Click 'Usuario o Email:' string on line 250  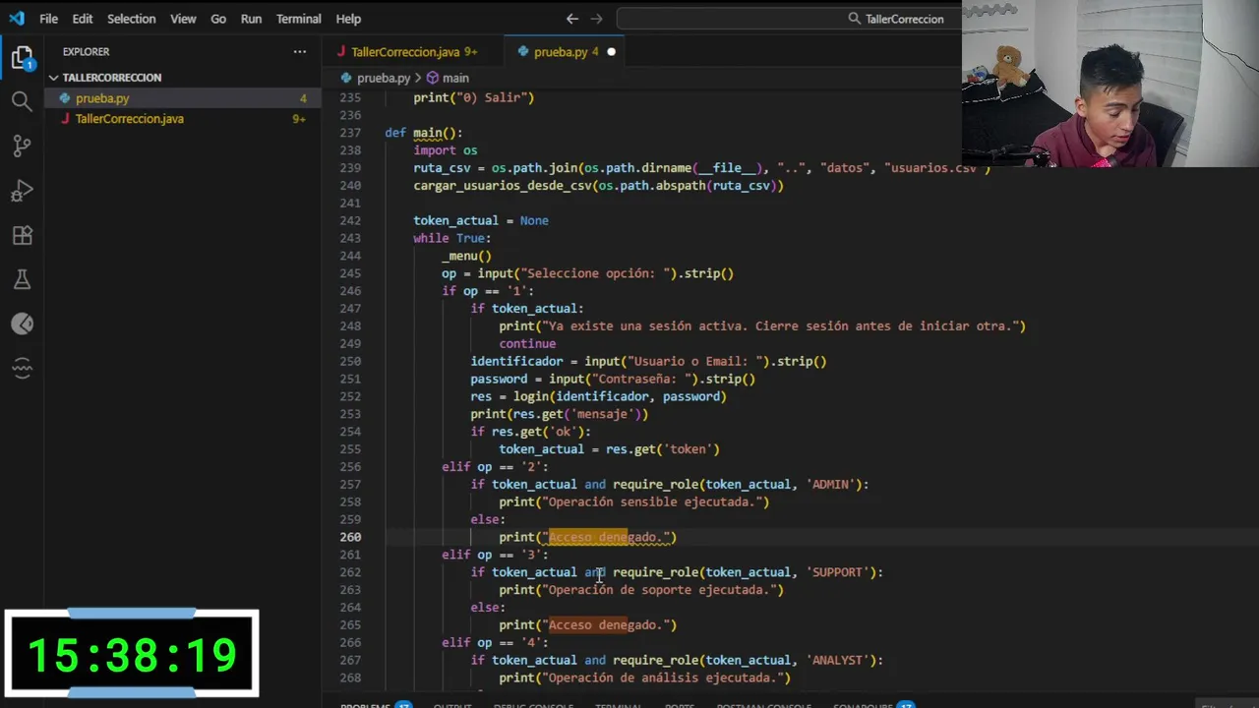point(694,361)
